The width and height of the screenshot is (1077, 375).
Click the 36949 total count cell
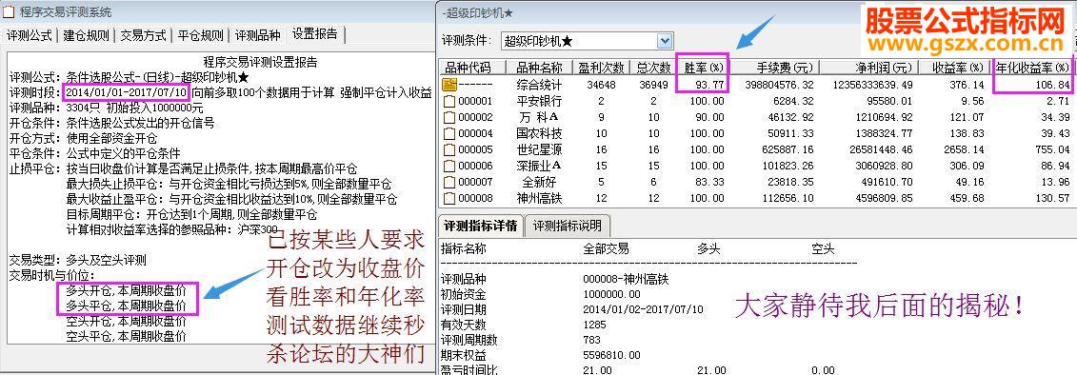654,85
